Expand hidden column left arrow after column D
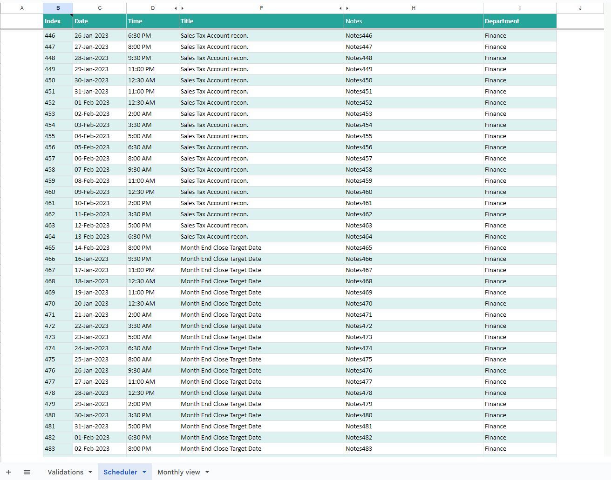 [176, 8]
